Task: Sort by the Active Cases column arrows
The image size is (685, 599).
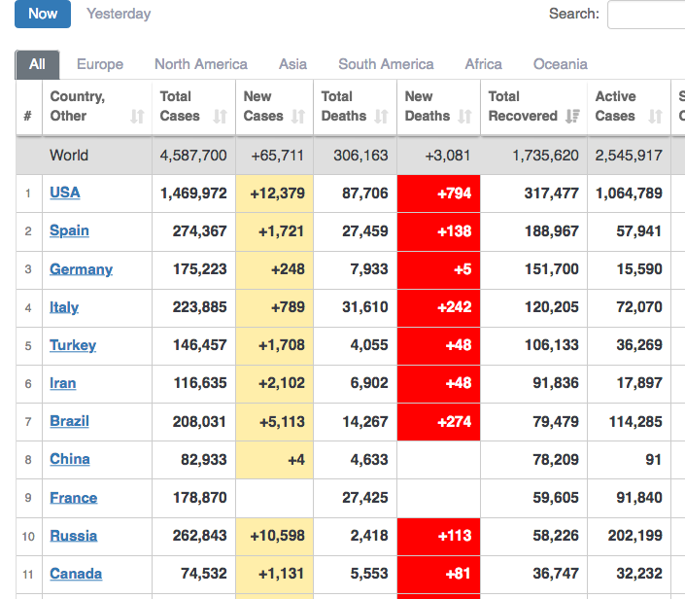Action: click(655, 117)
